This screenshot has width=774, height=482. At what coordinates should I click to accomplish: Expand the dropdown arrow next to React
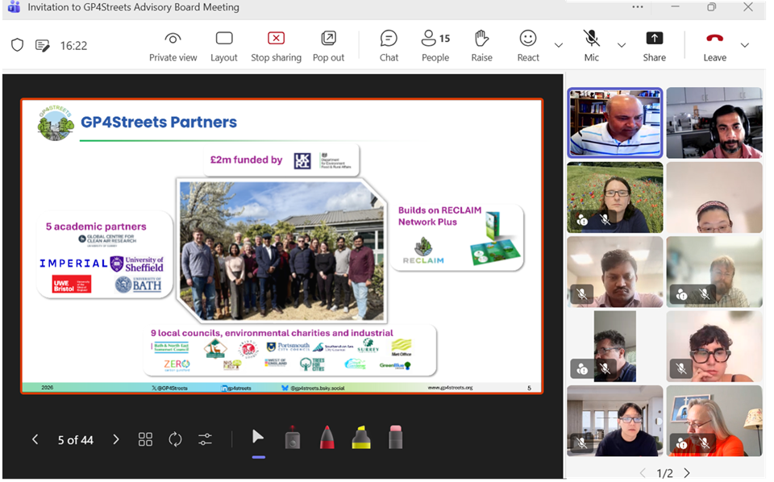click(559, 45)
